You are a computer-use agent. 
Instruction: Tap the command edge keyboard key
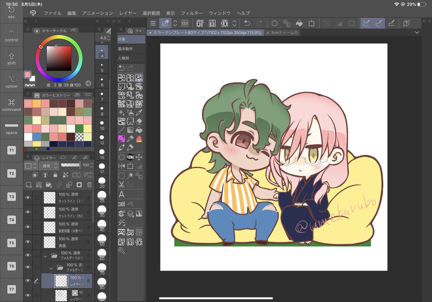pyautogui.click(x=12, y=105)
